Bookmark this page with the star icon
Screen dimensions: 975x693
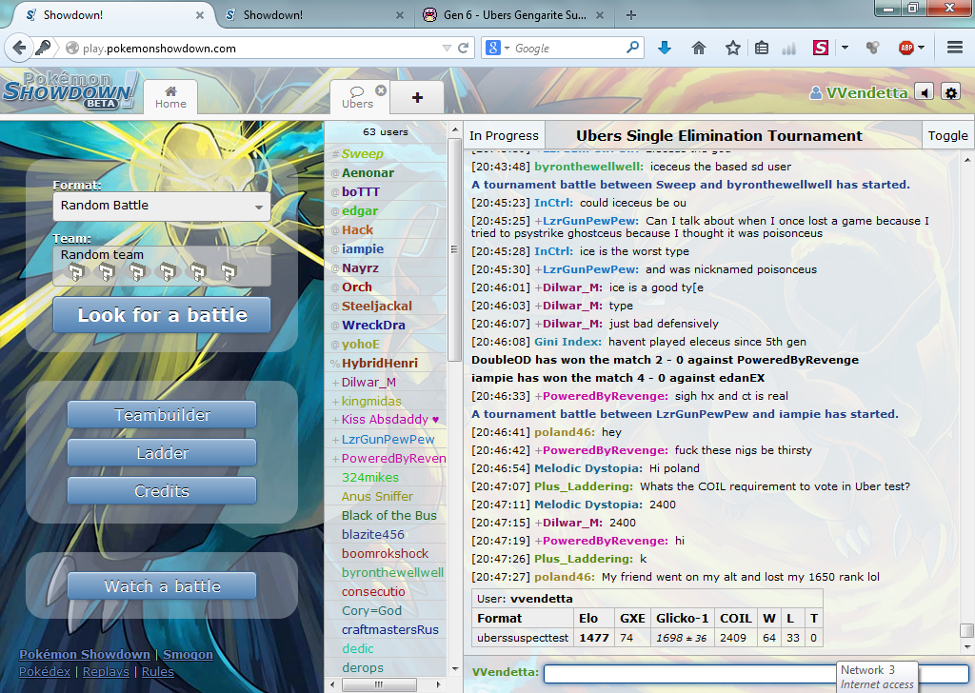pos(732,48)
